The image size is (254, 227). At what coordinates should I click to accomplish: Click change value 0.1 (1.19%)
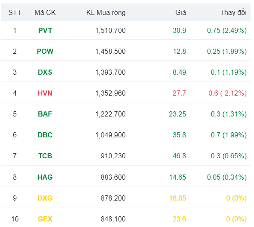[229, 72]
